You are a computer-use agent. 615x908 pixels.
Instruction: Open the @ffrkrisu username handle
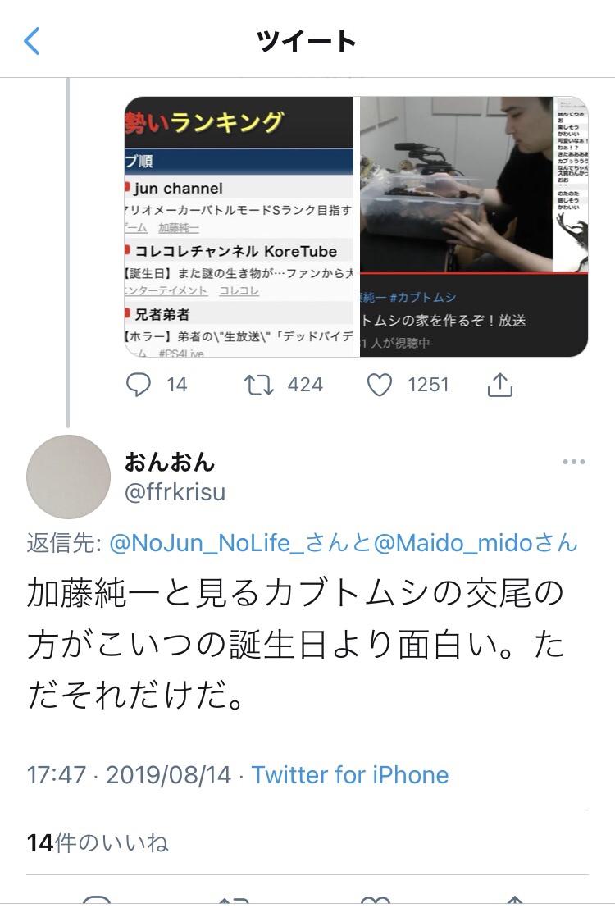[175, 492]
